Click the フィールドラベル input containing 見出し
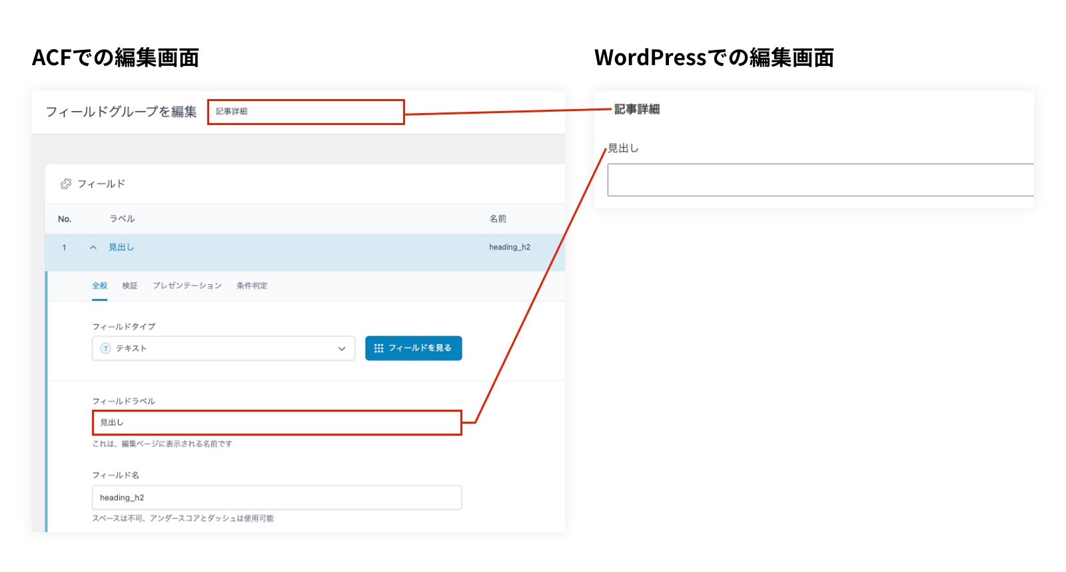 pyautogui.click(x=276, y=422)
